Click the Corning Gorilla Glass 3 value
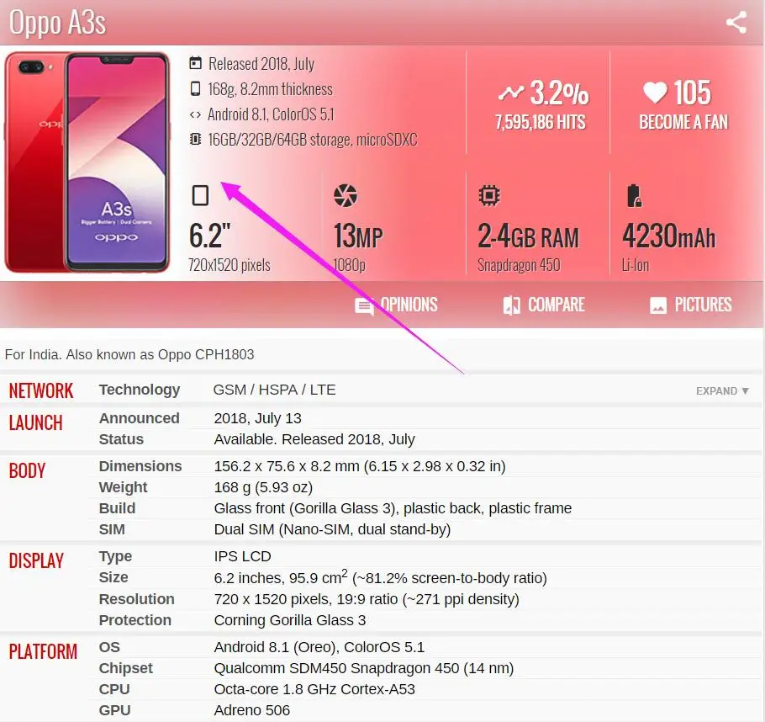Viewport: 765px width, 722px height. click(x=290, y=620)
